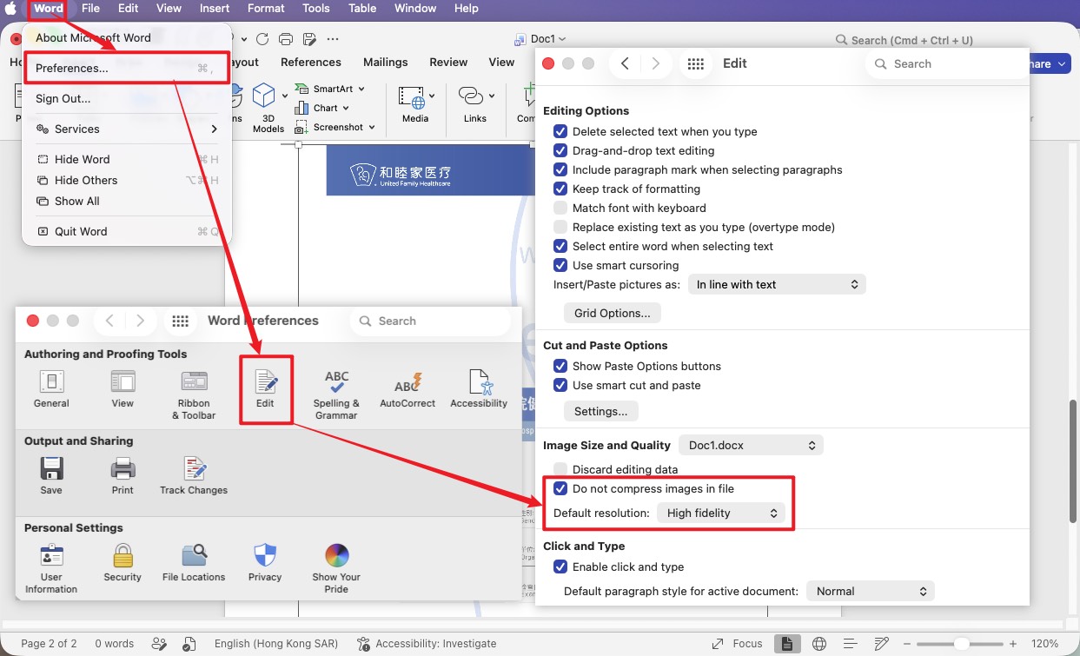Open Accessibility preferences
Image resolution: width=1080 pixels, height=656 pixels.
pyautogui.click(x=479, y=382)
